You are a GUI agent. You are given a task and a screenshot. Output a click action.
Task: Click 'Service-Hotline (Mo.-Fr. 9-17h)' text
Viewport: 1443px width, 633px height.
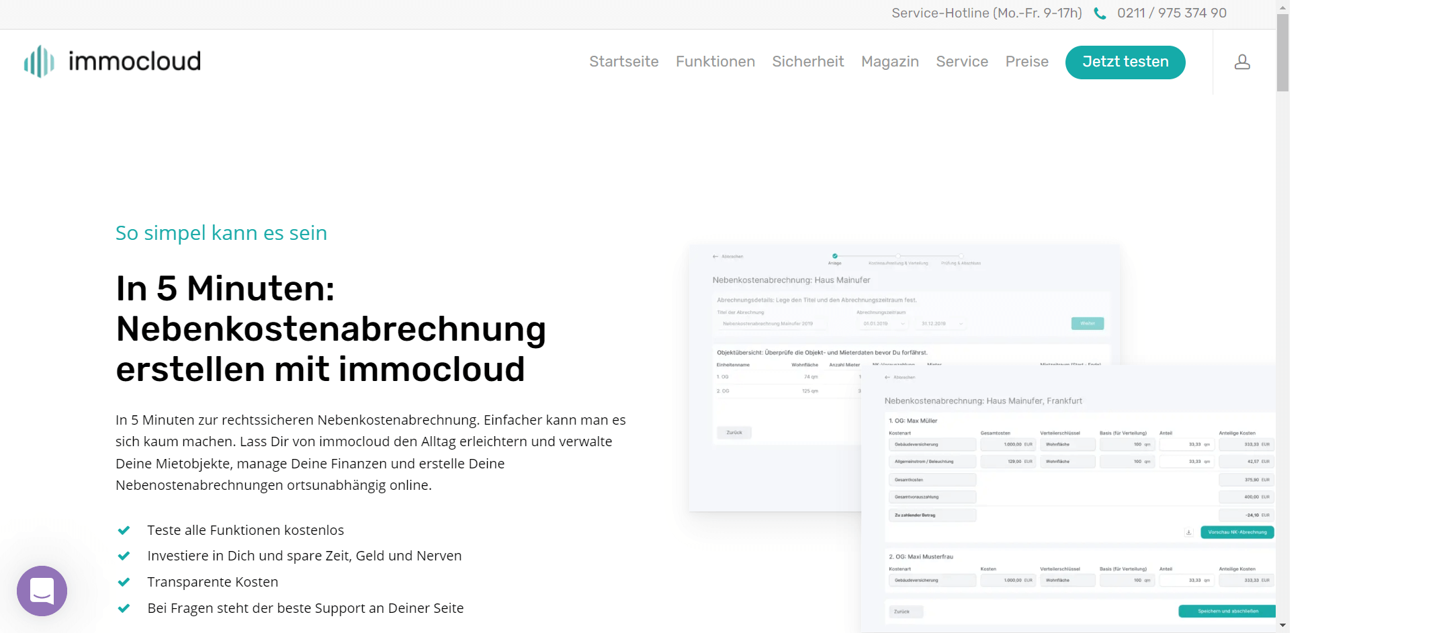pos(986,13)
